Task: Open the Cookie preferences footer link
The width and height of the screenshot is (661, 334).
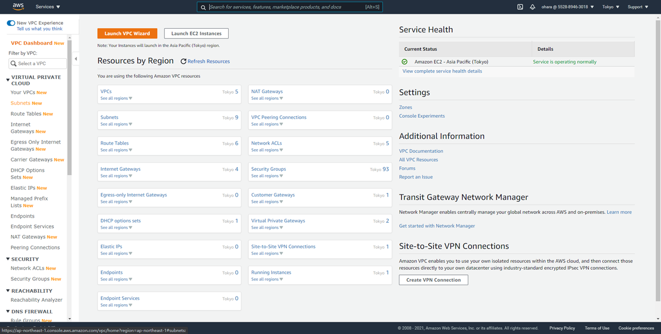Action: pos(636,328)
